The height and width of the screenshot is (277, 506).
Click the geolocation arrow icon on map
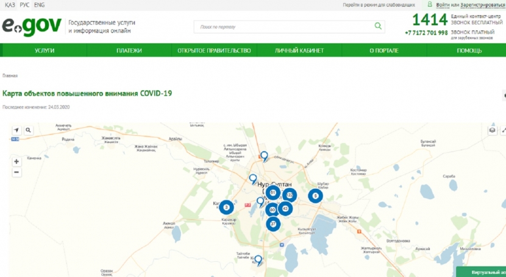(16, 130)
